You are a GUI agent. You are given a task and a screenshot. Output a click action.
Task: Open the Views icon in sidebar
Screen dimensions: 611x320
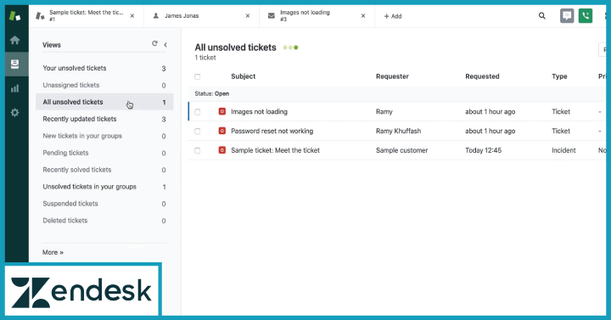(x=14, y=64)
